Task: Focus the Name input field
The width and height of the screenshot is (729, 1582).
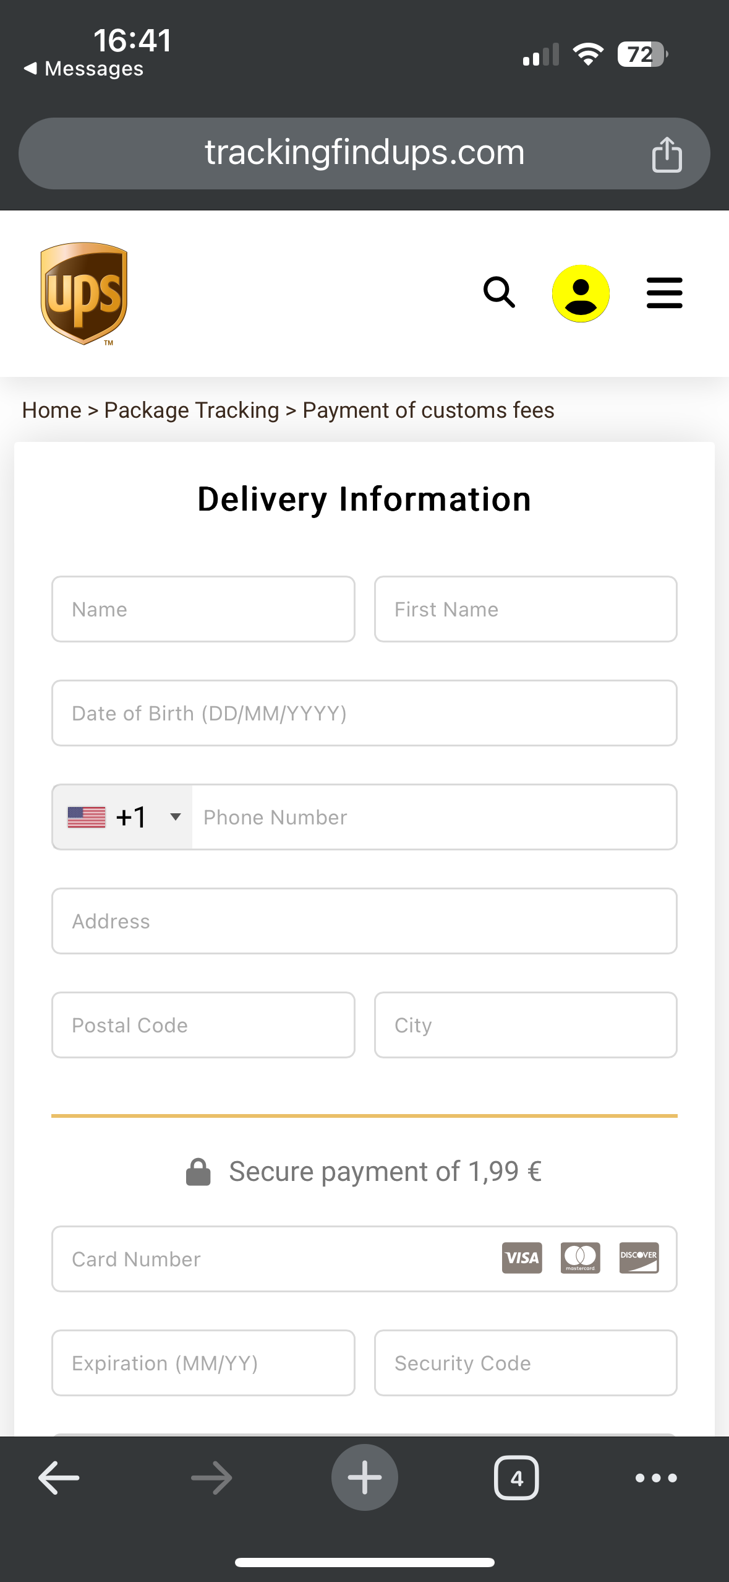Action: pyautogui.click(x=203, y=609)
